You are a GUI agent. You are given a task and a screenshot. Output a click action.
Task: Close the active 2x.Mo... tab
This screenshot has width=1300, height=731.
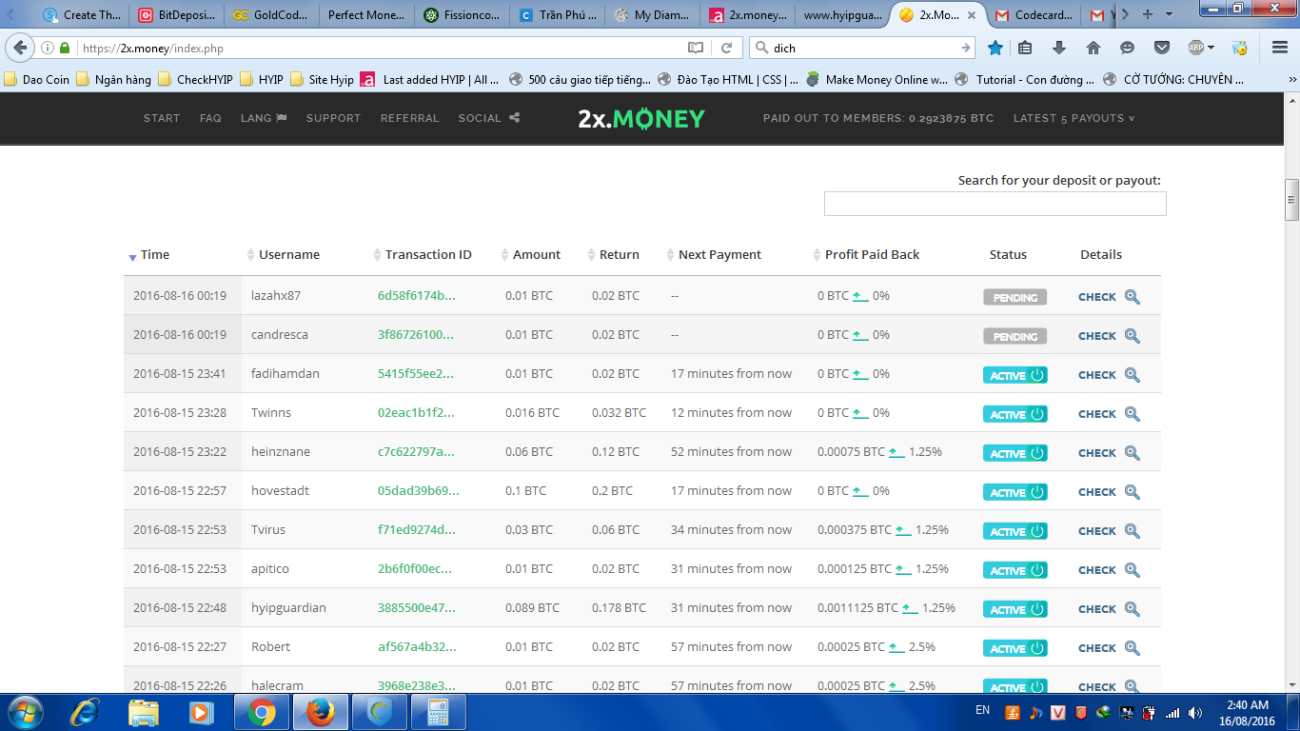coord(974,15)
